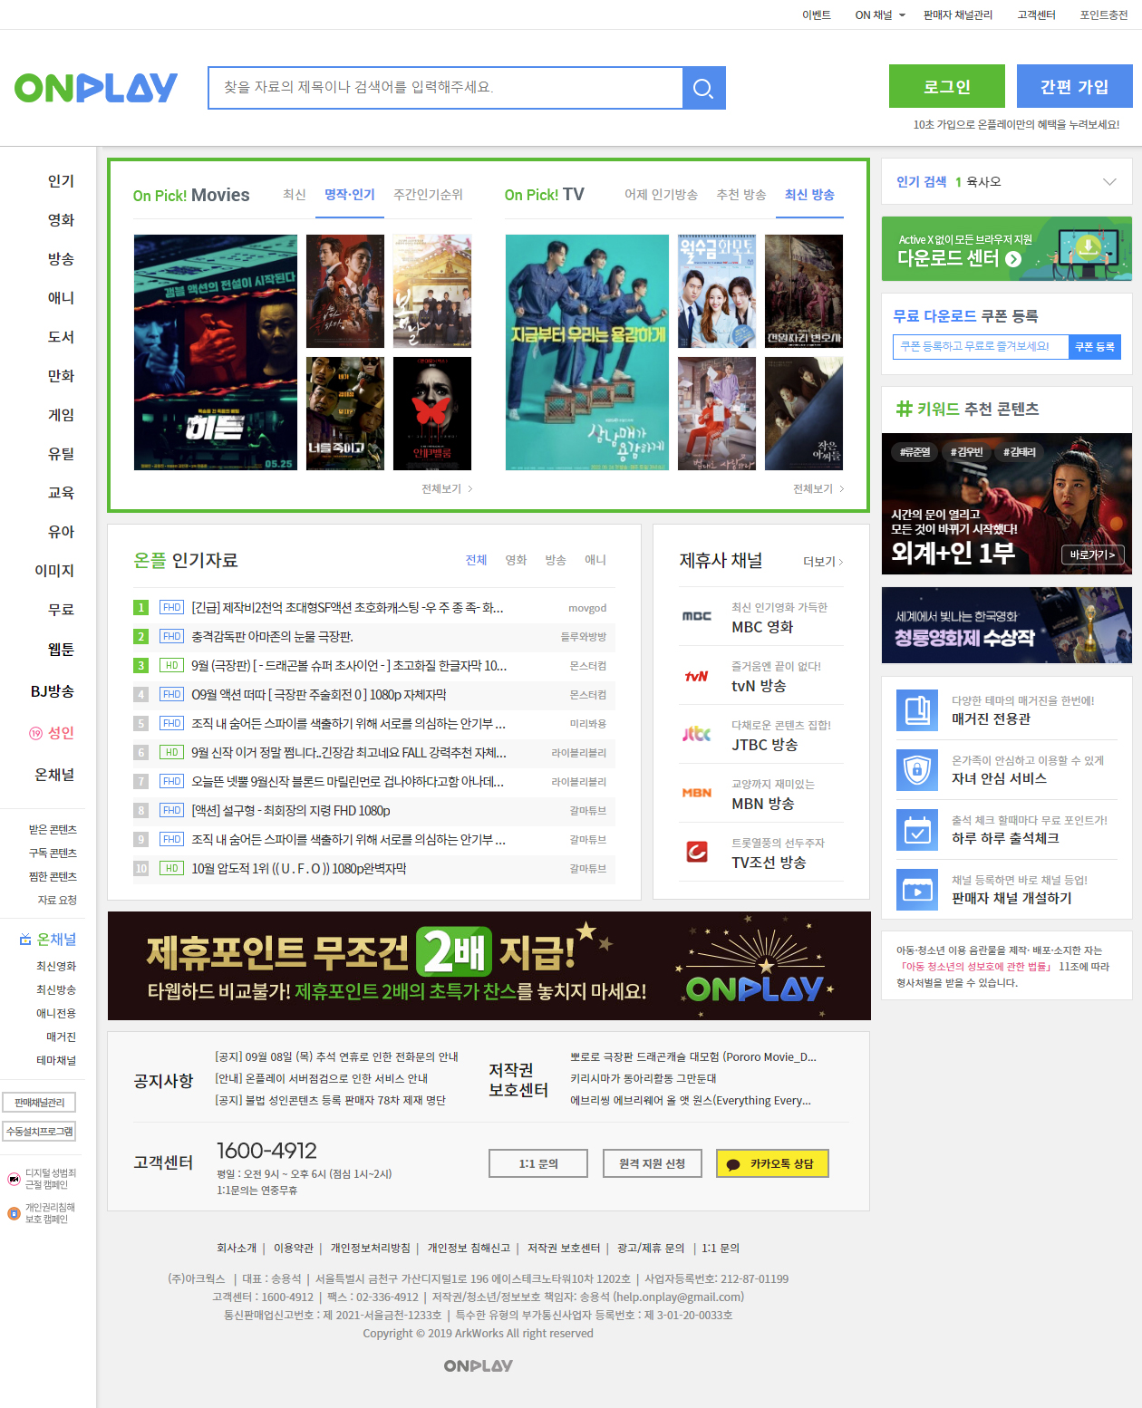Click the 성인 19 badge icon

pos(35,733)
